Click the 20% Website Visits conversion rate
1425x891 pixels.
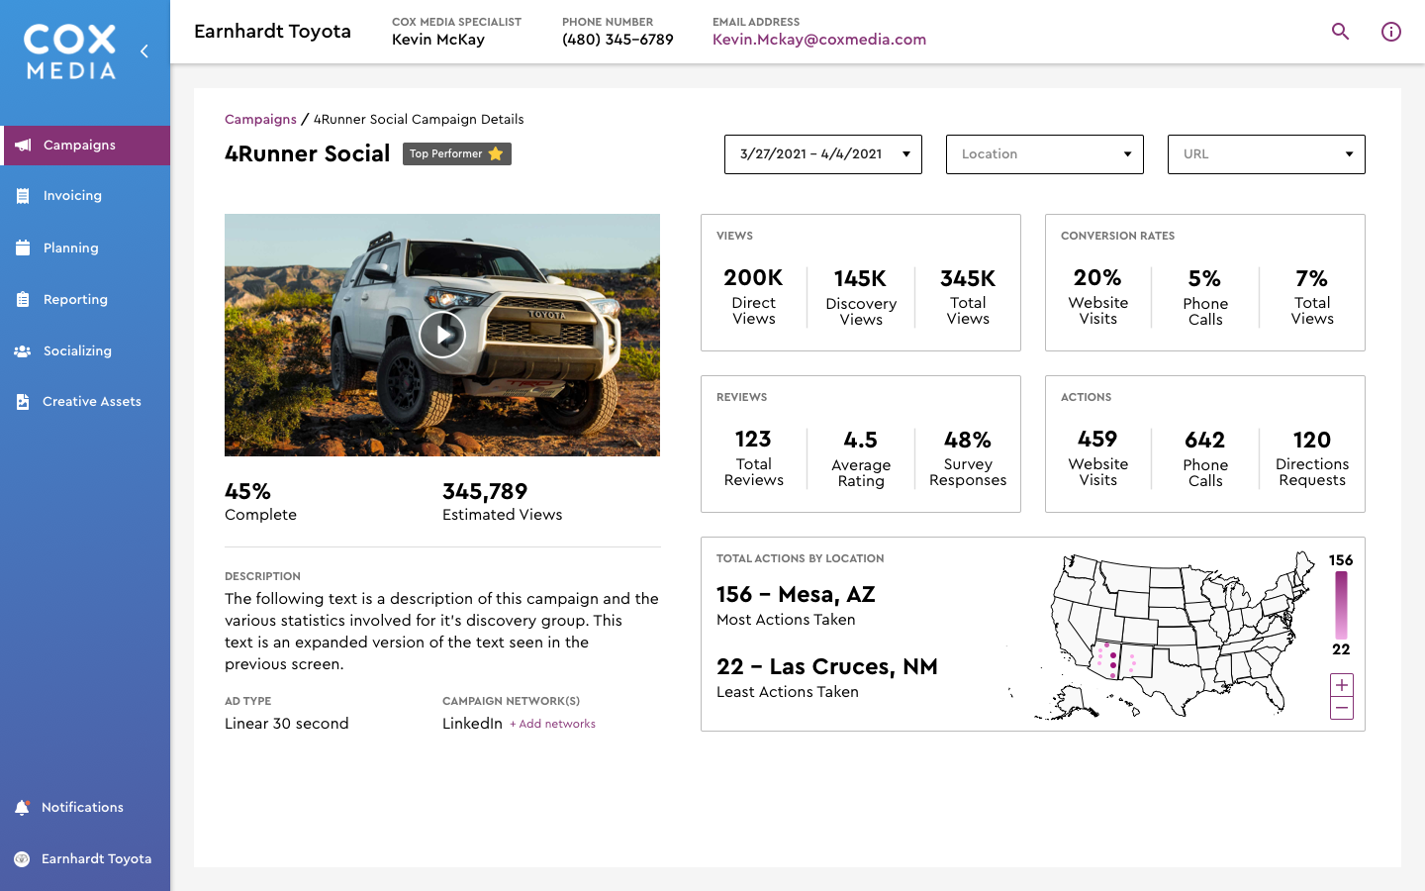1098,296
